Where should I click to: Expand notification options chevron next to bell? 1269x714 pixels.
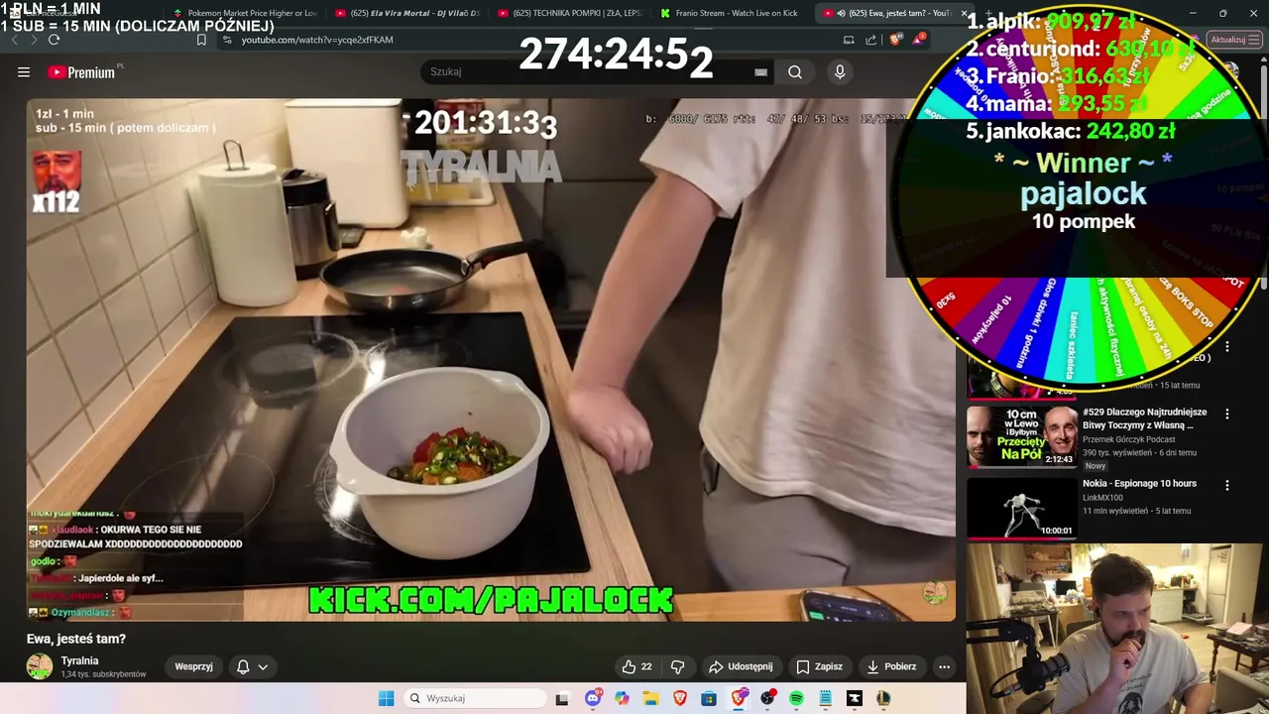[263, 666]
